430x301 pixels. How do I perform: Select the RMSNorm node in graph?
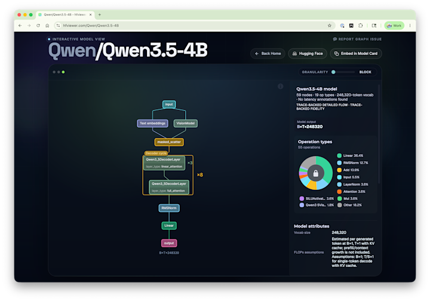(169, 208)
